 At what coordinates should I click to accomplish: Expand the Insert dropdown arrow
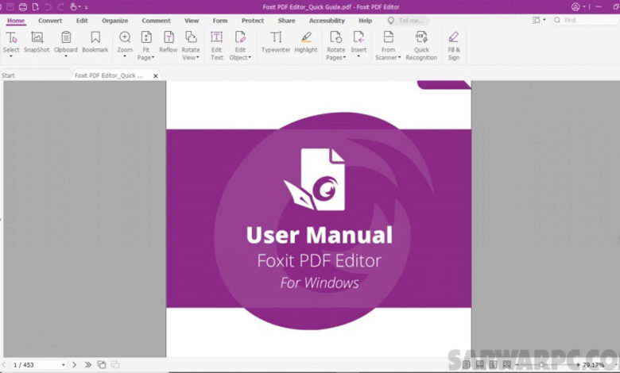(x=358, y=56)
